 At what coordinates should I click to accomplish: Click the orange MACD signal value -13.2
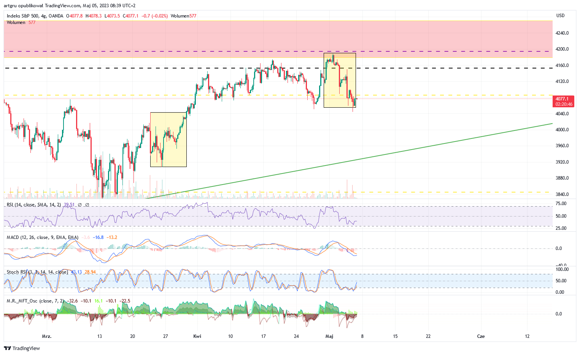point(112,237)
